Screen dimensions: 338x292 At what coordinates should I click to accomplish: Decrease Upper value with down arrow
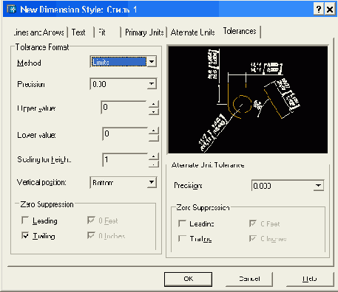point(154,111)
